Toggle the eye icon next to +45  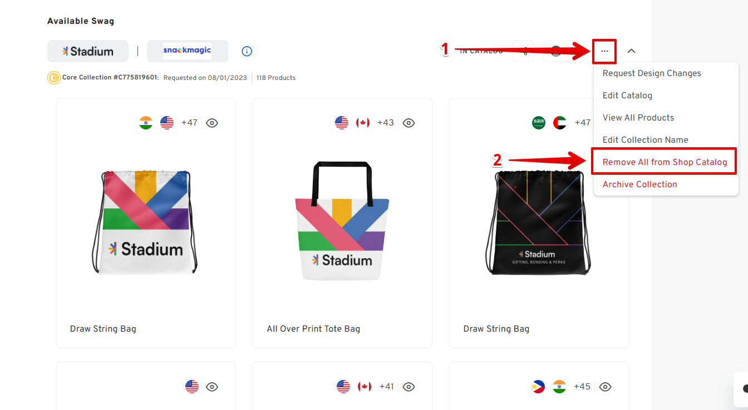pyautogui.click(x=606, y=387)
